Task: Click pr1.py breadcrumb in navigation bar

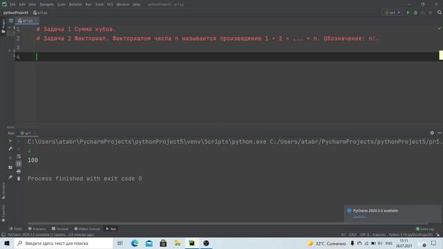Action: (x=40, y=12)
